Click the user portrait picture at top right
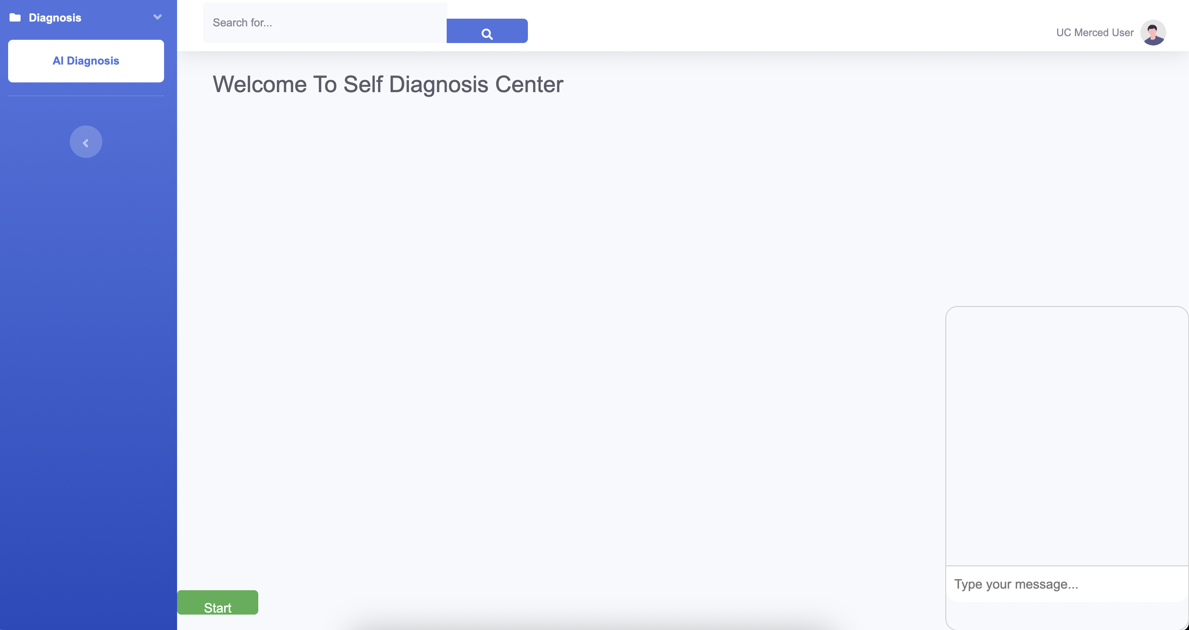 [1153, 32]
